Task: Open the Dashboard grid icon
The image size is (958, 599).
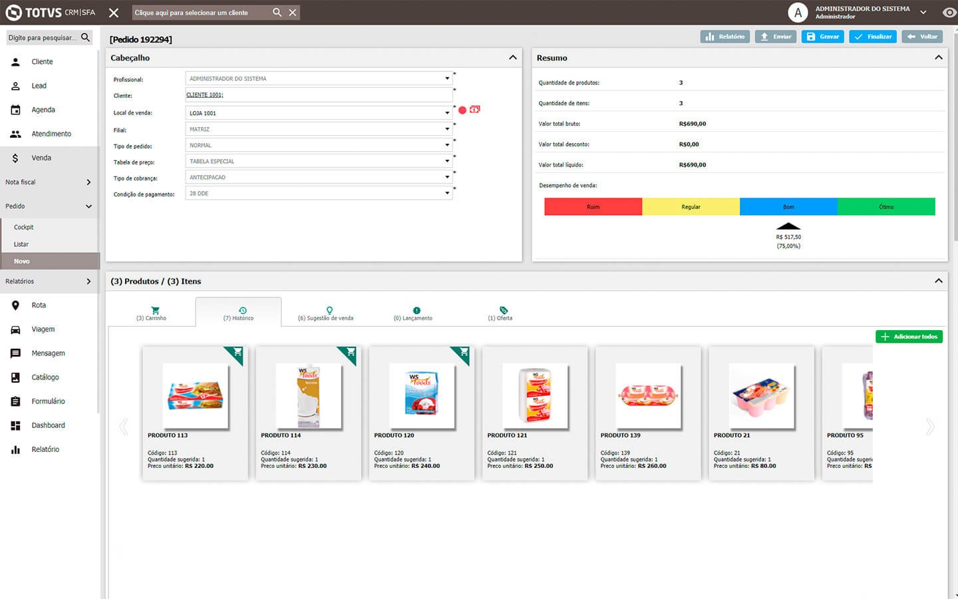Action: pyautogui.click(x=15, y=425)
